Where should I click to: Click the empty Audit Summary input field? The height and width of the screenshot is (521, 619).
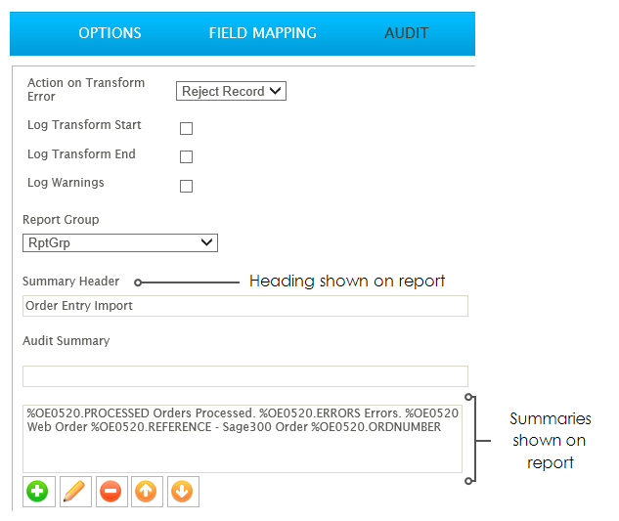pyautogui.click(x=245, y=376)
